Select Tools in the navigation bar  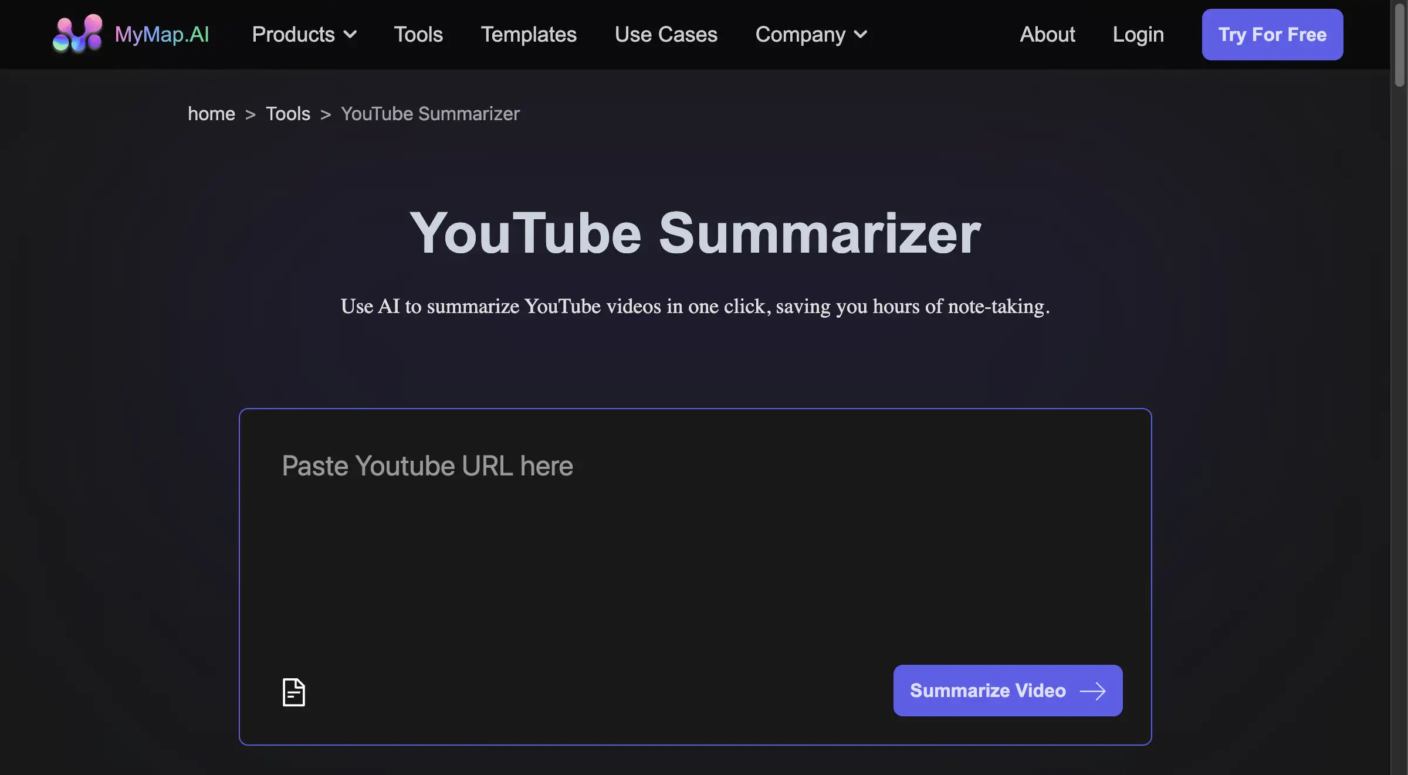point(418,35)
